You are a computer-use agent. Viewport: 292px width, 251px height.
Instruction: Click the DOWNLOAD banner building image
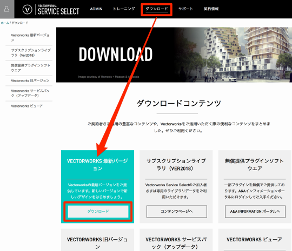click(x=233, y=55)
